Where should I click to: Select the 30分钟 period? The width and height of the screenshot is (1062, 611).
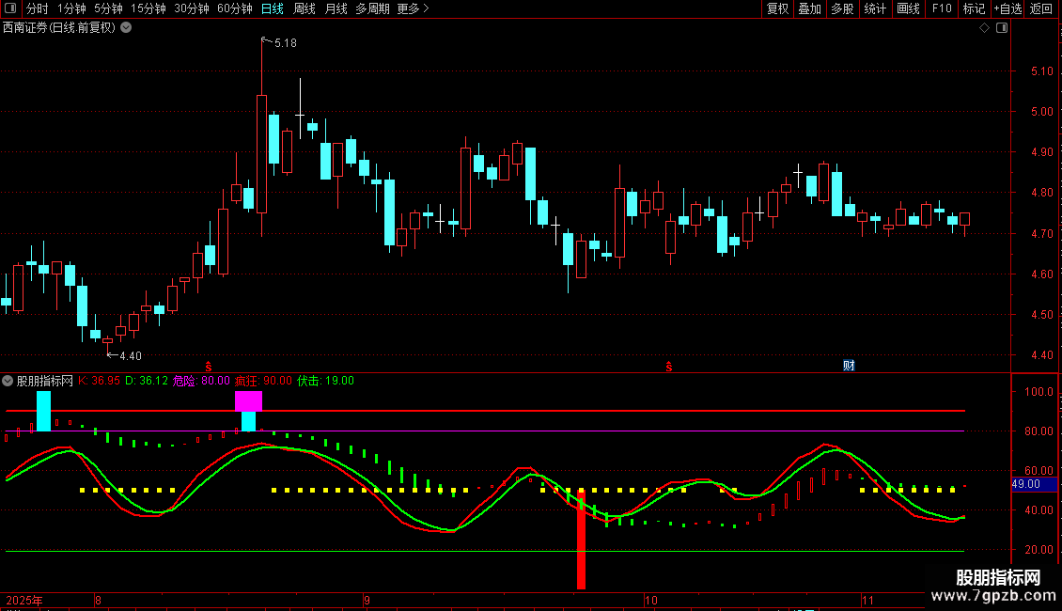pos(192,8)
